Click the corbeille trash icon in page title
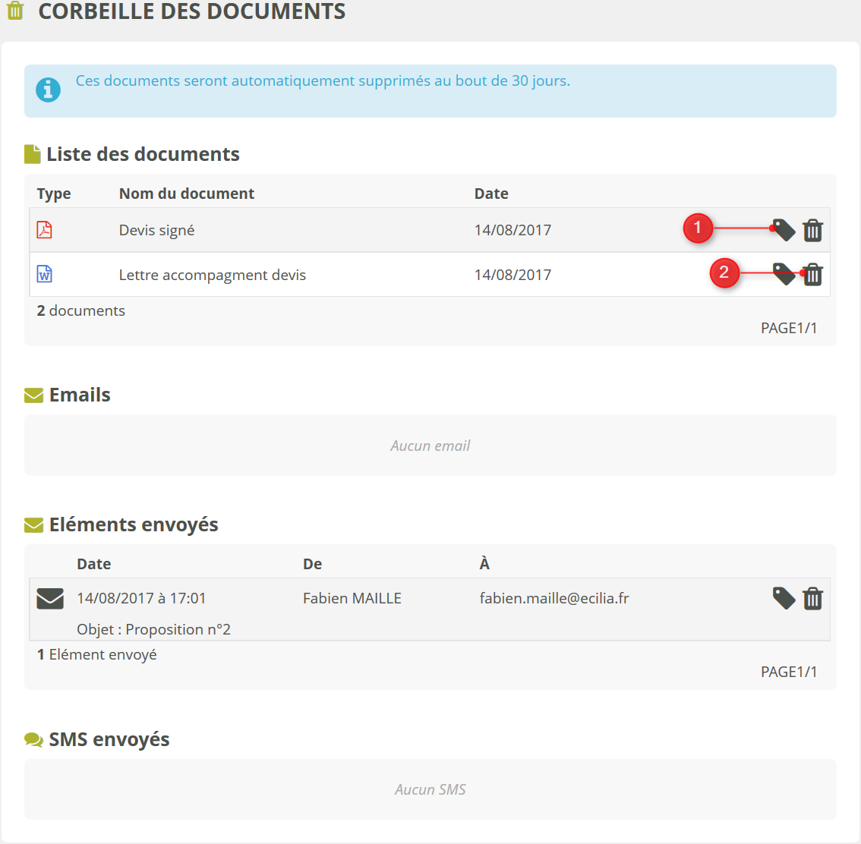The image size is (861, 844). coord(15,11)
